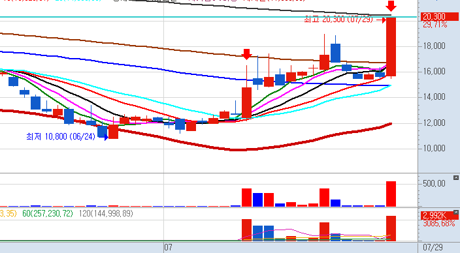Select the 60(257,230,72) volume average legend
The image size is (460, 253).
(x=48, y=213)
